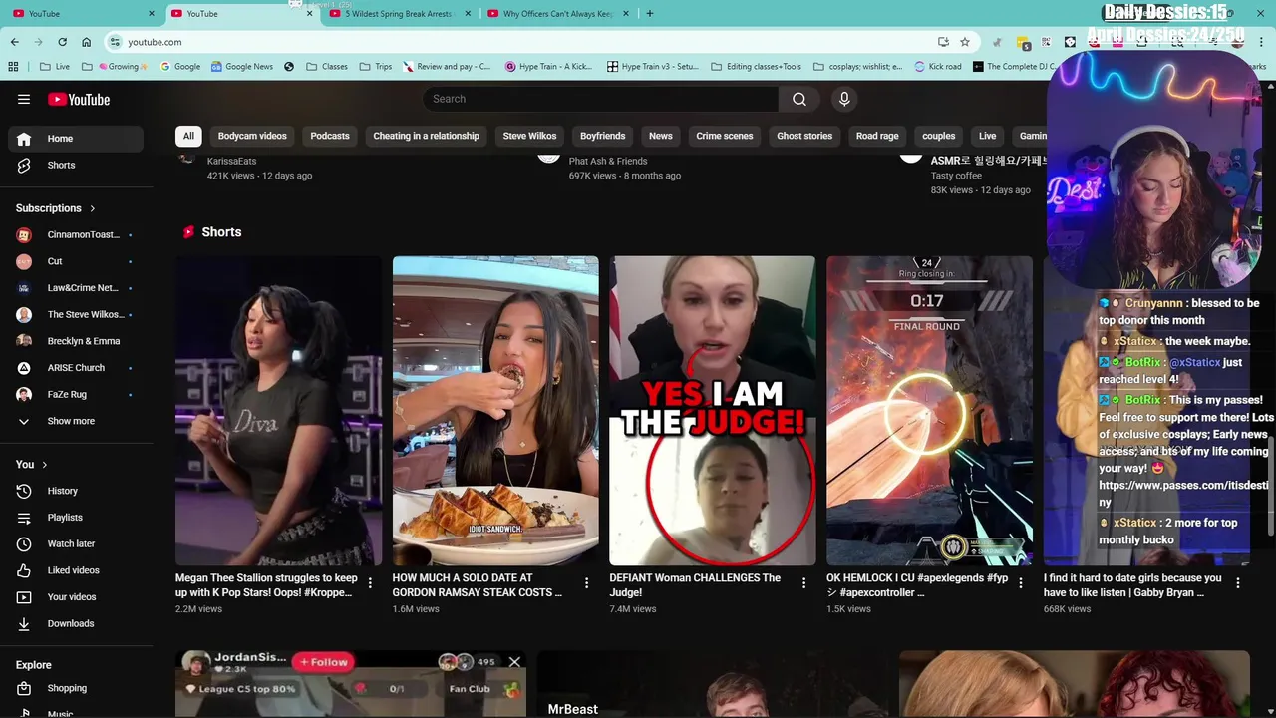Open Hype Train v3 bookmark
The width and height of the screenshot is (1276, 718).
pyautogui.click(x=653, y=67)
